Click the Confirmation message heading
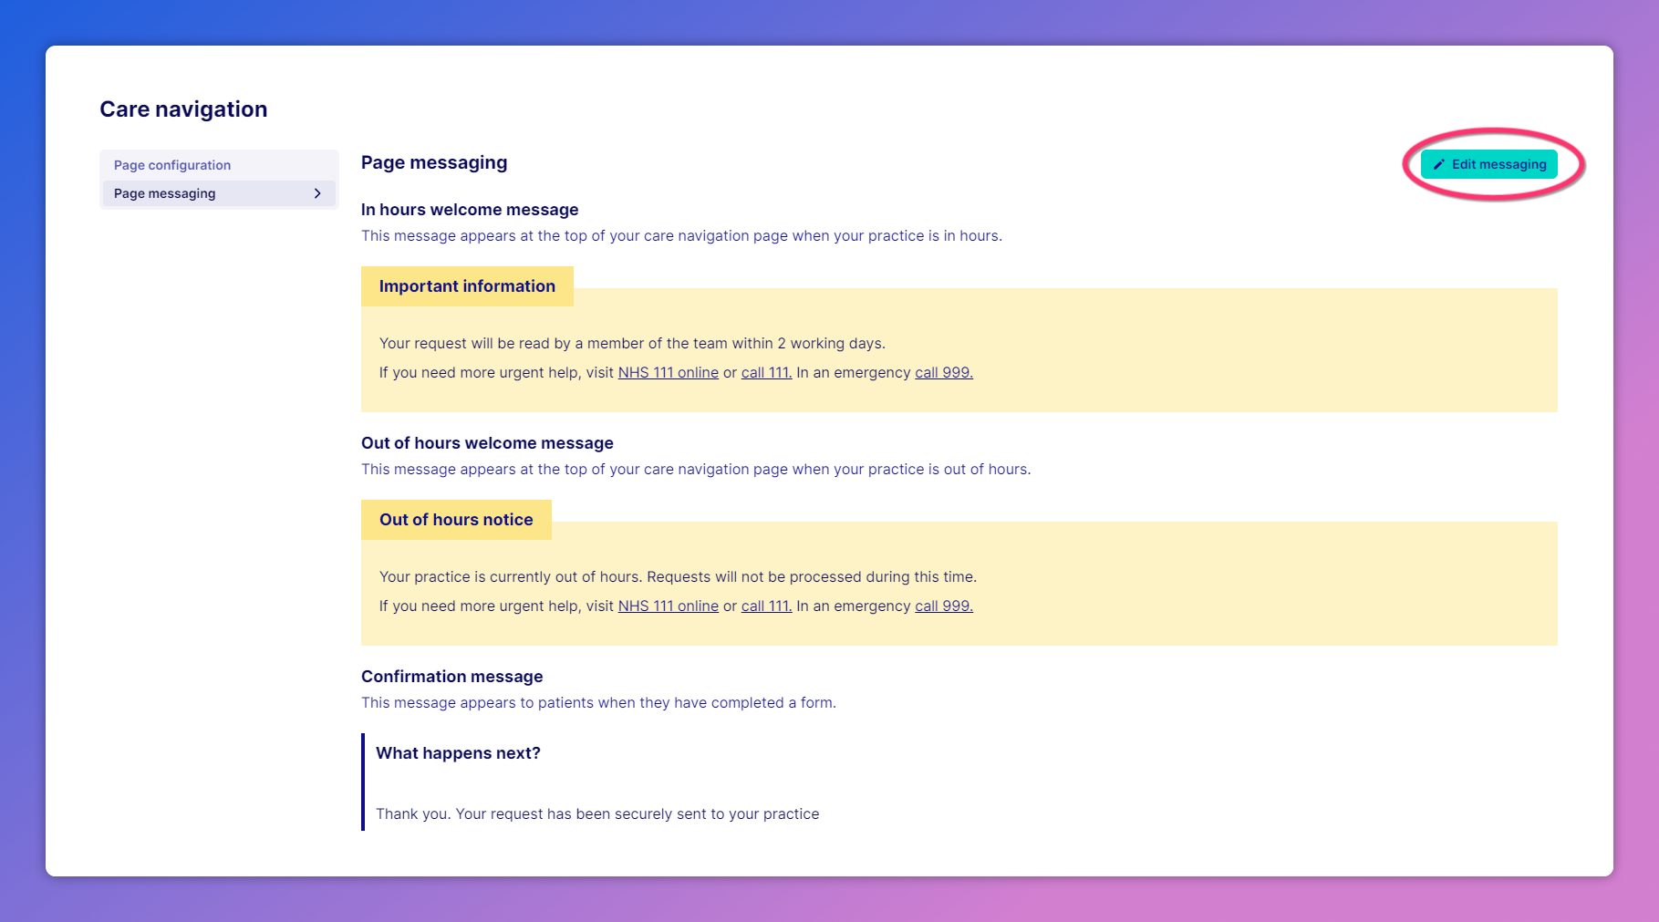This screenshot has width=1659, height=922. [451, 677]
